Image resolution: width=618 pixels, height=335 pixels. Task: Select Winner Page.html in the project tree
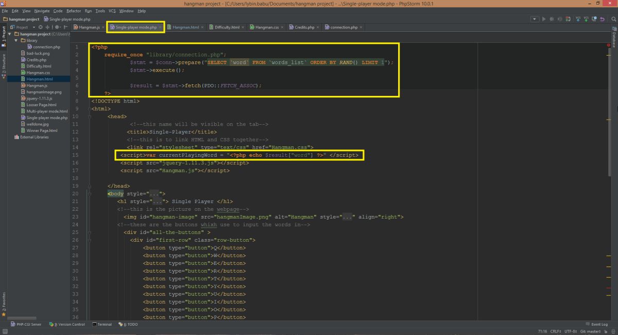39,130
